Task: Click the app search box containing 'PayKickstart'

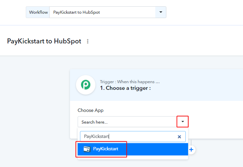Action: point(133,137)
